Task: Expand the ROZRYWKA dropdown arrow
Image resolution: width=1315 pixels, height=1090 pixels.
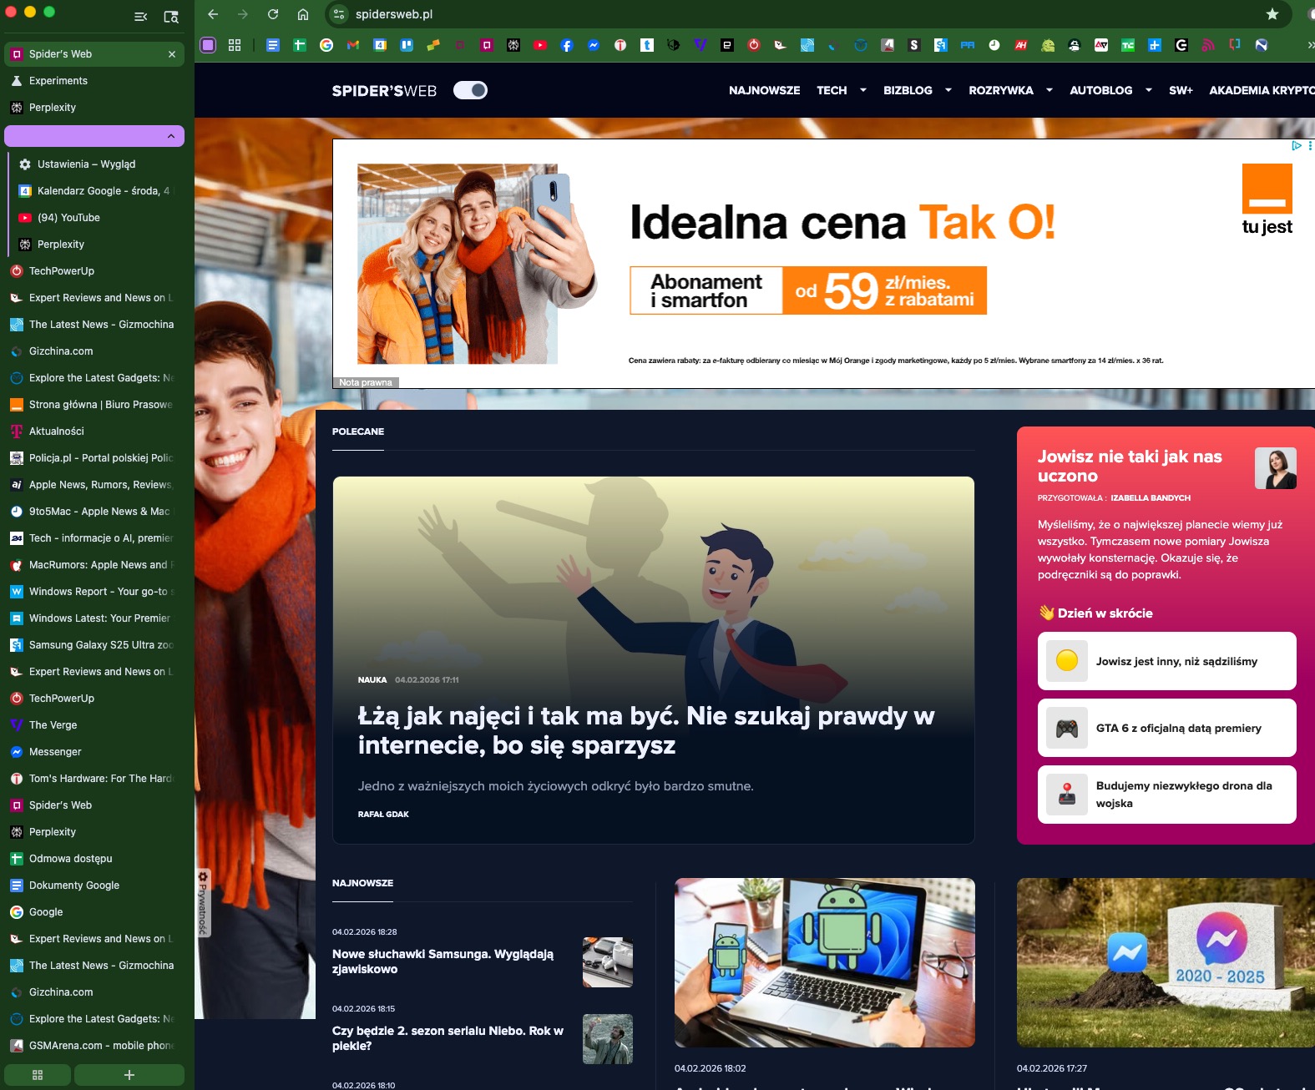Action: pos(1049,90)
